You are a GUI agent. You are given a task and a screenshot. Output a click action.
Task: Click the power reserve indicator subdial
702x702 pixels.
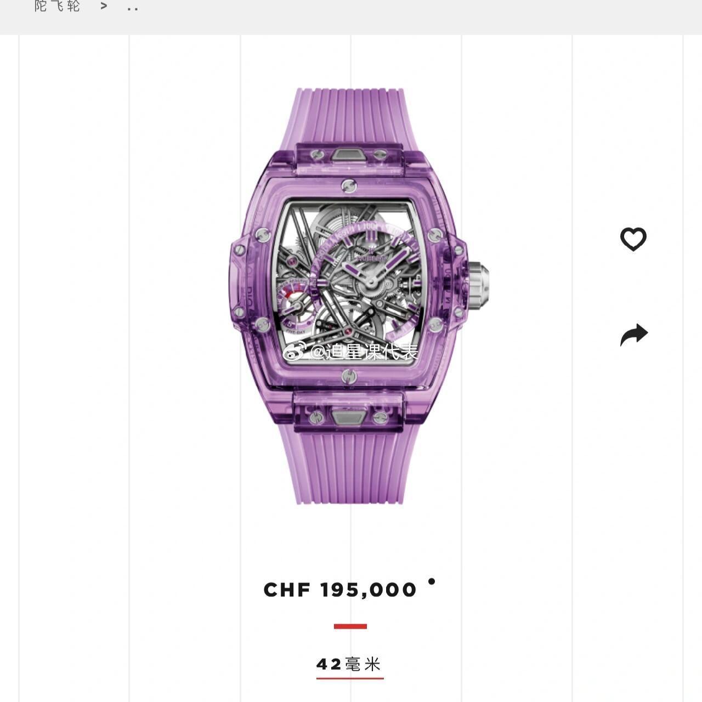point(296,306)
